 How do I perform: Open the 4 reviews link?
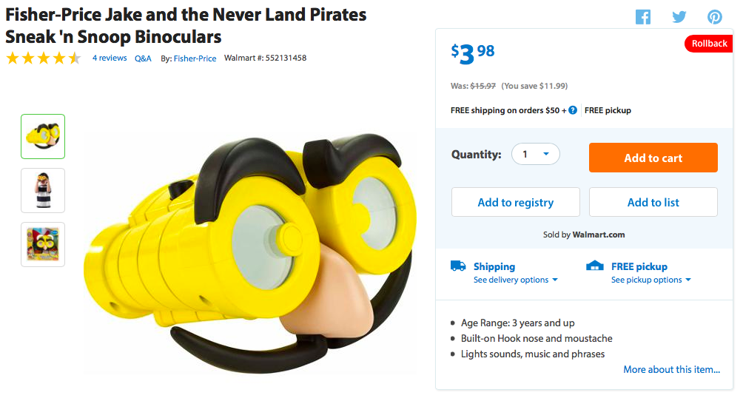(110, 58)
